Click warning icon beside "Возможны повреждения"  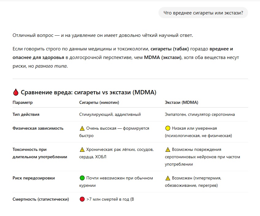167,150
